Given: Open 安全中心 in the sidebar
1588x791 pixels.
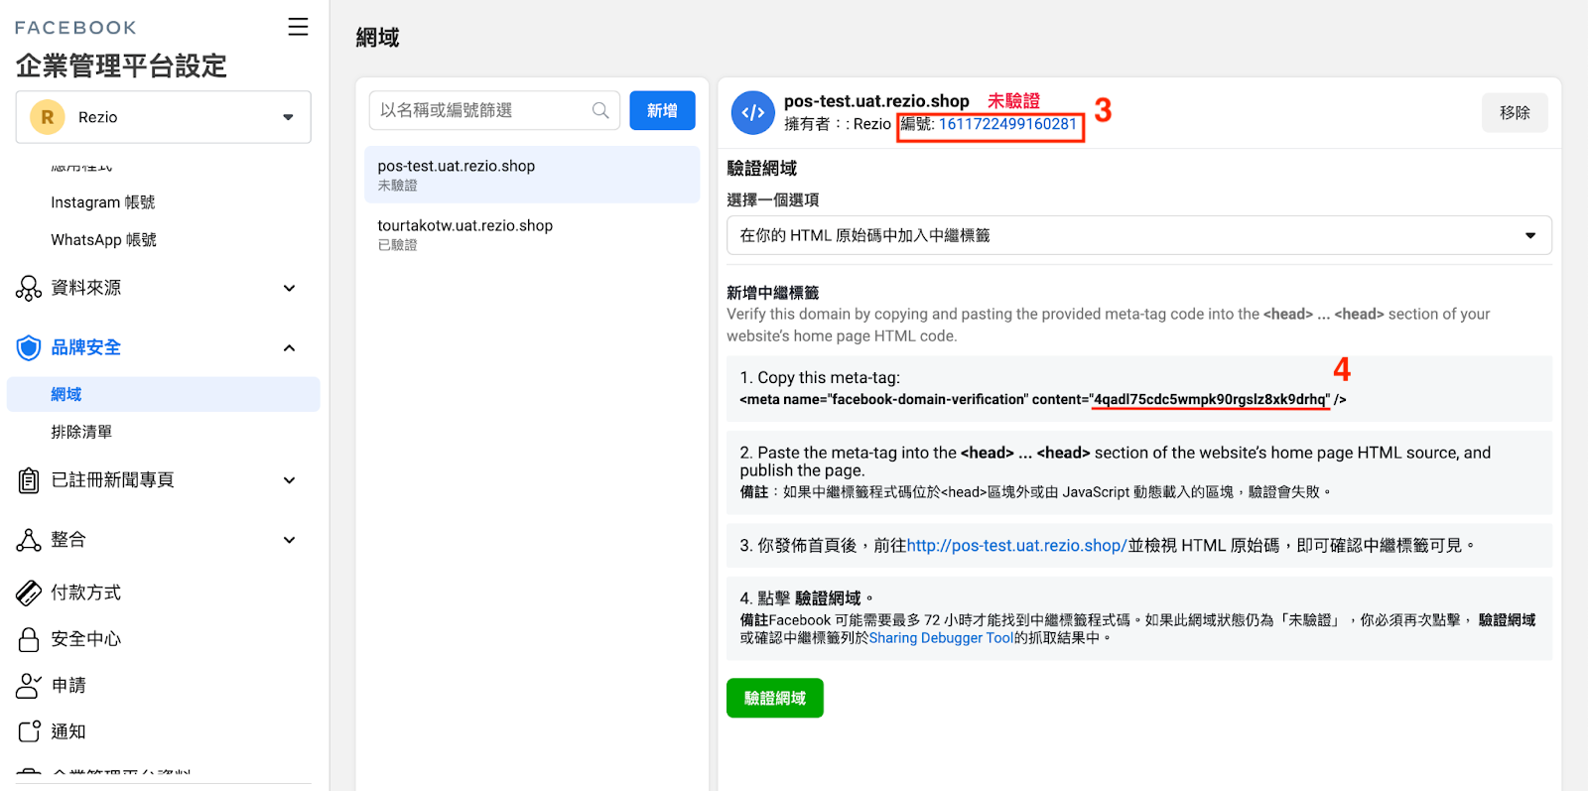Looking at the screenshot, I should pyautogui.click(x=86, y=639).
